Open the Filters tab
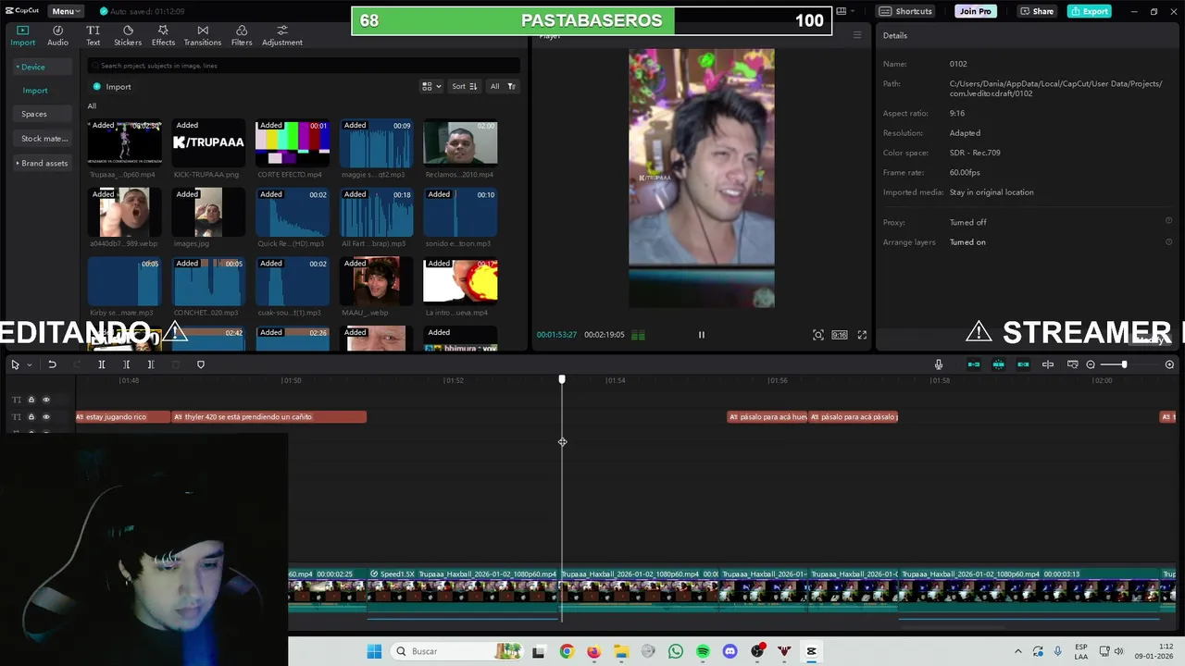The image size is (1185, 666). click(242, 36)
